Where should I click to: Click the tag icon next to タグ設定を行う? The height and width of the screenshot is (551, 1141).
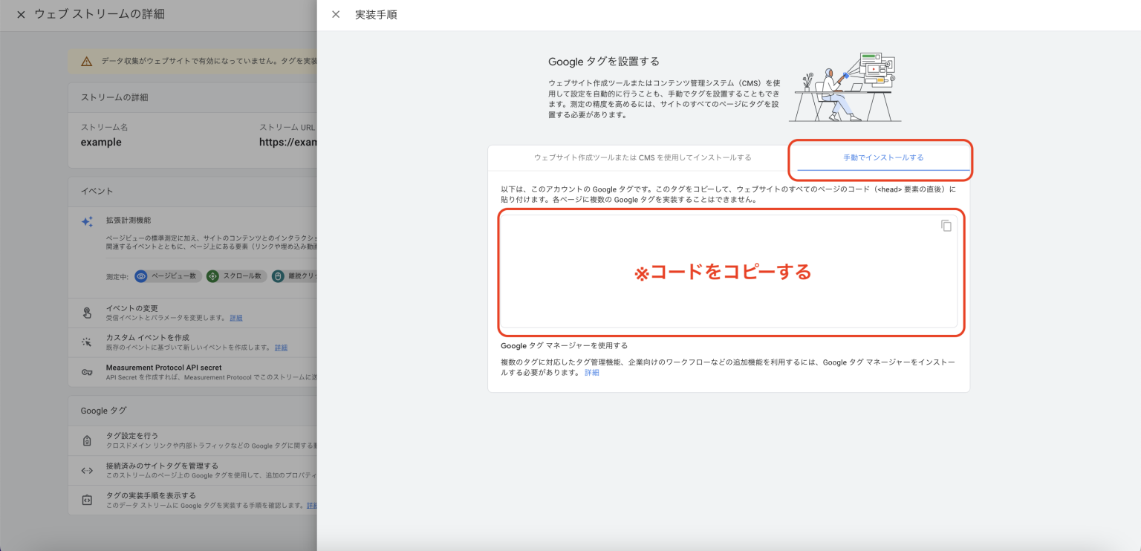(85, 441)
